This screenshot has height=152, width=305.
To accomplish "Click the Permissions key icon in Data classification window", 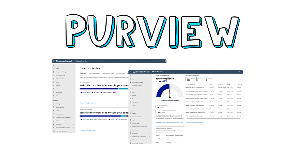I will pyautogui.click(x=54, y=92).
